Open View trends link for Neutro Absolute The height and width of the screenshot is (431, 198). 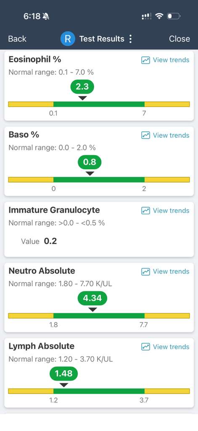pos(165,271)
